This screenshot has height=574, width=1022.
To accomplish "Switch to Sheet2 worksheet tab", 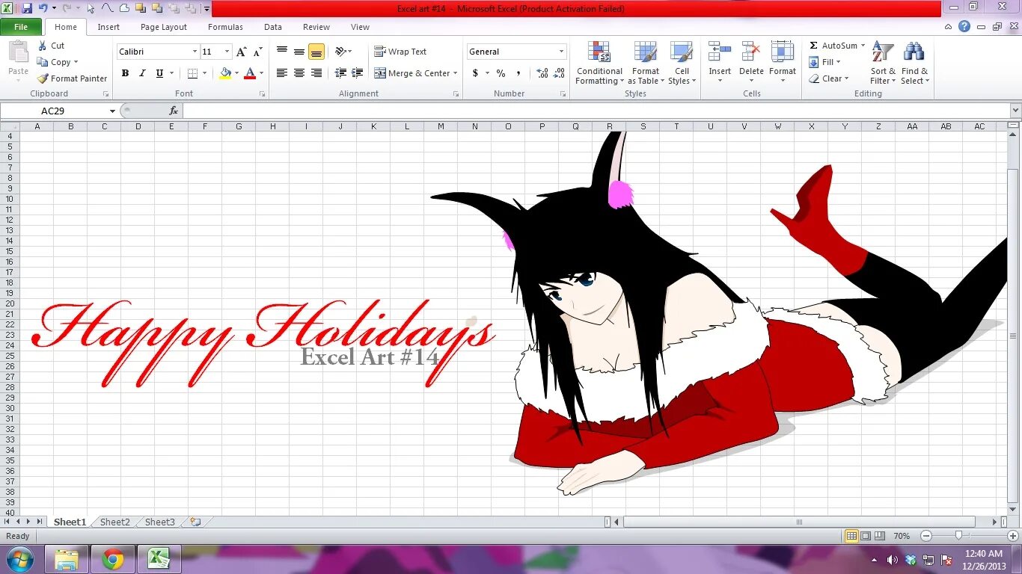I will coord(115,522).
